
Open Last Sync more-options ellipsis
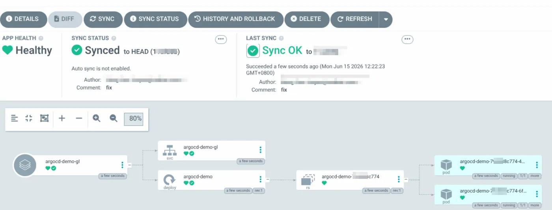[407, 39]
